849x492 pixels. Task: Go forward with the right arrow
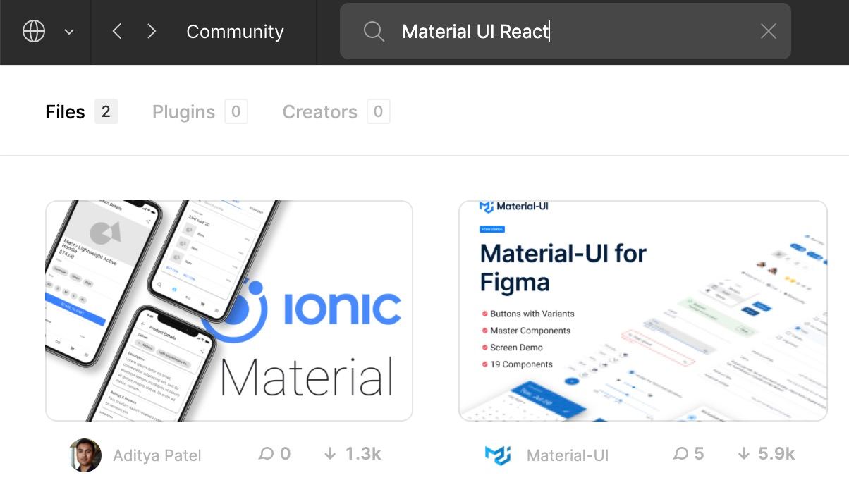click(x=152, y=32)
